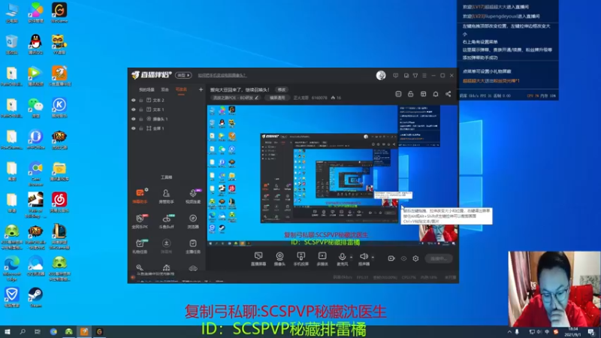Screen dimensions: 601x338
Task: Click the notification bell above preview
Action: tap(436, 94)
